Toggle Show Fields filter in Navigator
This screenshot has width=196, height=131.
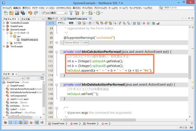coord(10,122)
